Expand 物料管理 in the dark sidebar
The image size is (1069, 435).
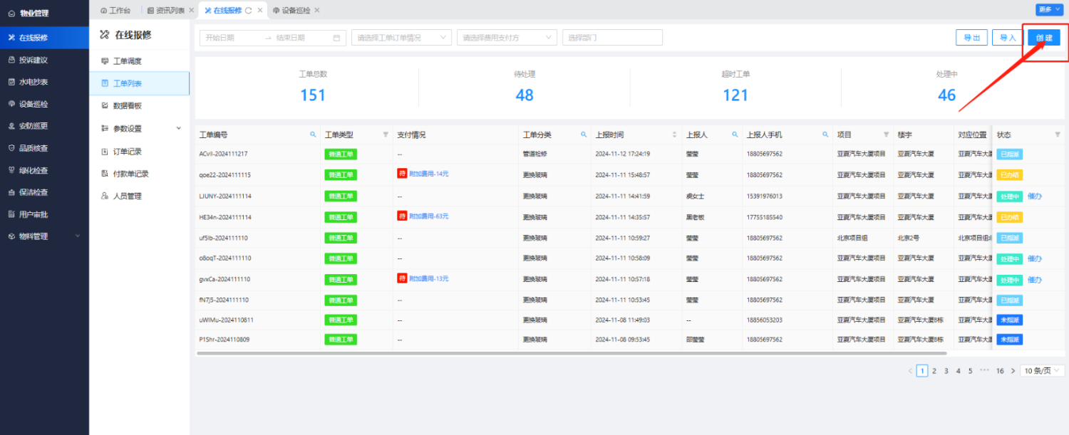[44, 236]
